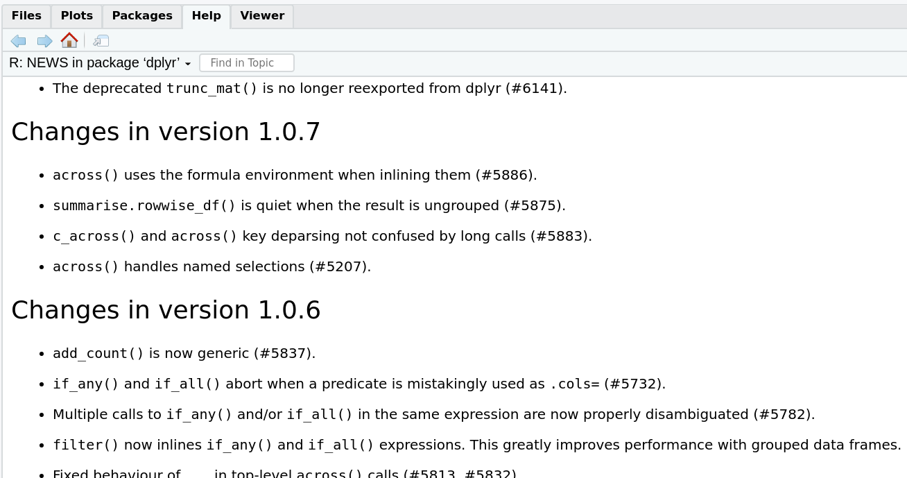This screenshot has width=907, height=478.
Task: Click the filter() code text
Action: (x=86, y=445)
